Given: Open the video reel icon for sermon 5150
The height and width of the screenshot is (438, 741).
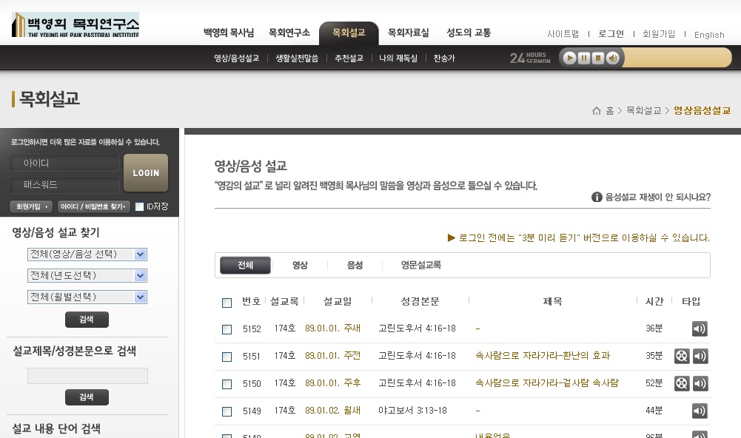Looking at the screenshot, I should point(680,383).
